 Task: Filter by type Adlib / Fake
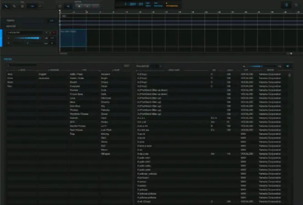point(76,74)
